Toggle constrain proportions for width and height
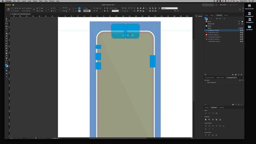Screen dimensions: 256x144 (x=34, y=10)
